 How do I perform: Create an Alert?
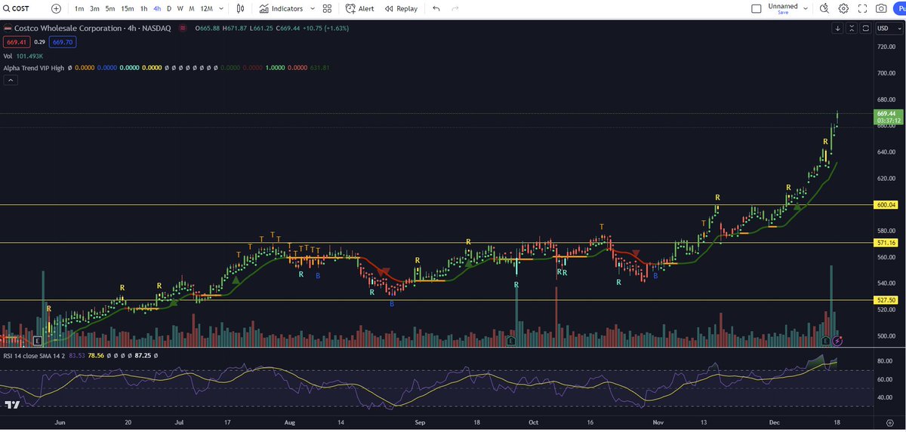(360, 8)
